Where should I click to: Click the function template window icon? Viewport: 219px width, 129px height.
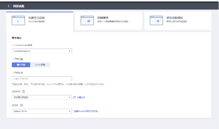point(156,20)
